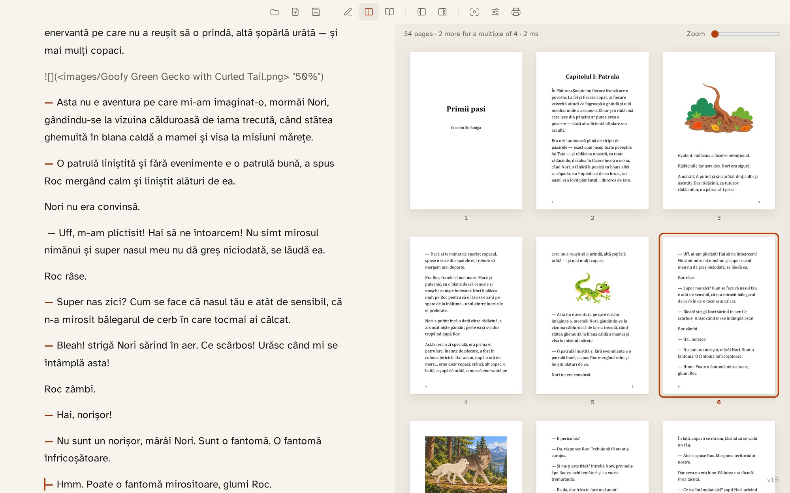The height and width of the screenshot is (493, 790).
Task: Open a folder from the toolbar
Action: tap(275, 12)
